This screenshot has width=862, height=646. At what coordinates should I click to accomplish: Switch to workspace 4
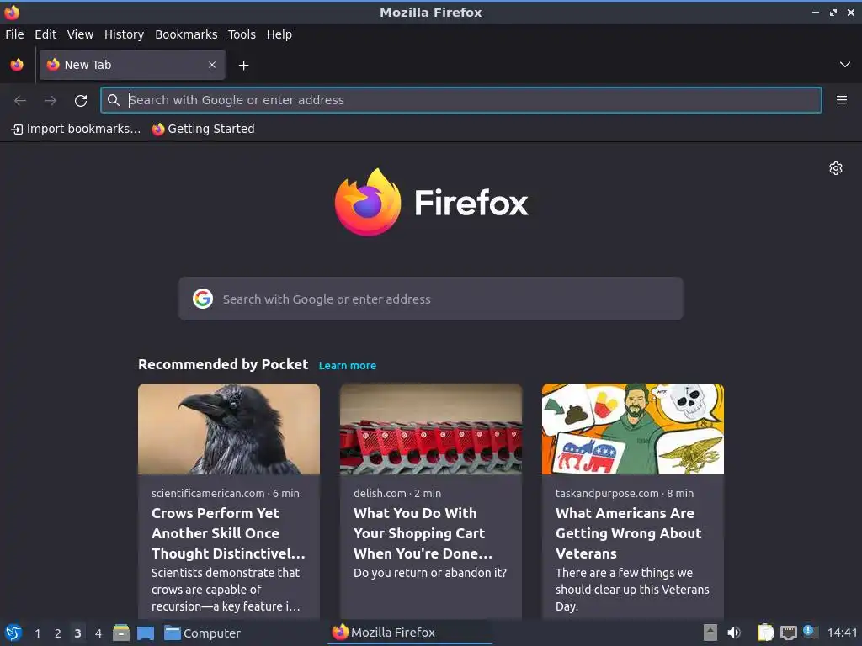point(98,633)
